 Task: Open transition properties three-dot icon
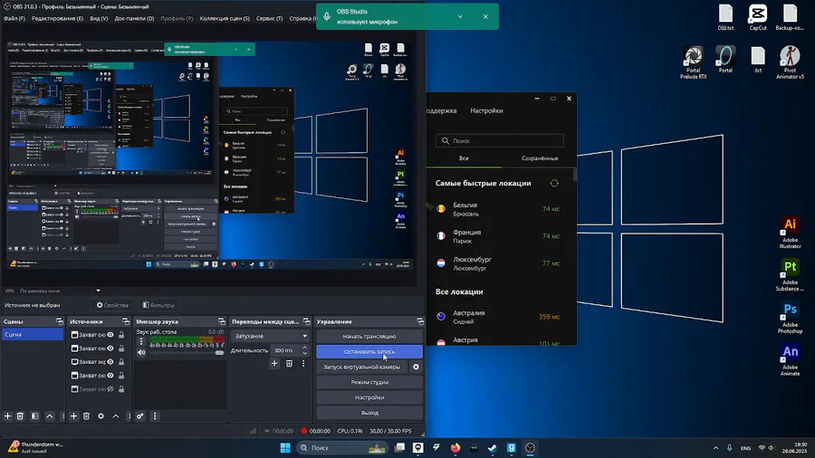(x=303, y=364)
